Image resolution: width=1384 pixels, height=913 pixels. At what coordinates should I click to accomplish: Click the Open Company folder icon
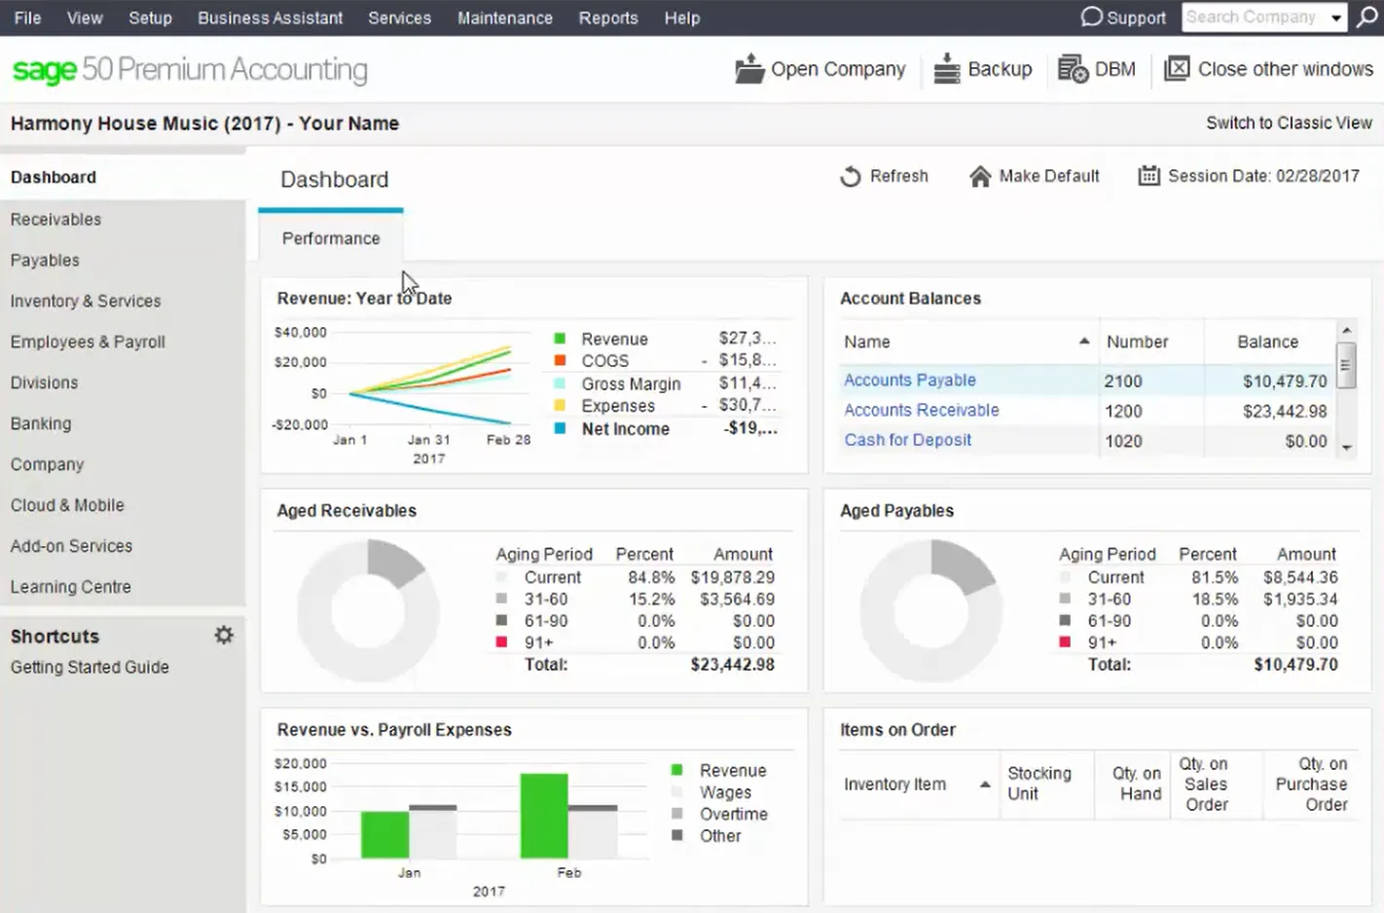tap(749, 69)
